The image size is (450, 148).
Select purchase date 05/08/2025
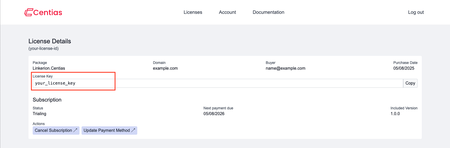[x=404, y=68]
